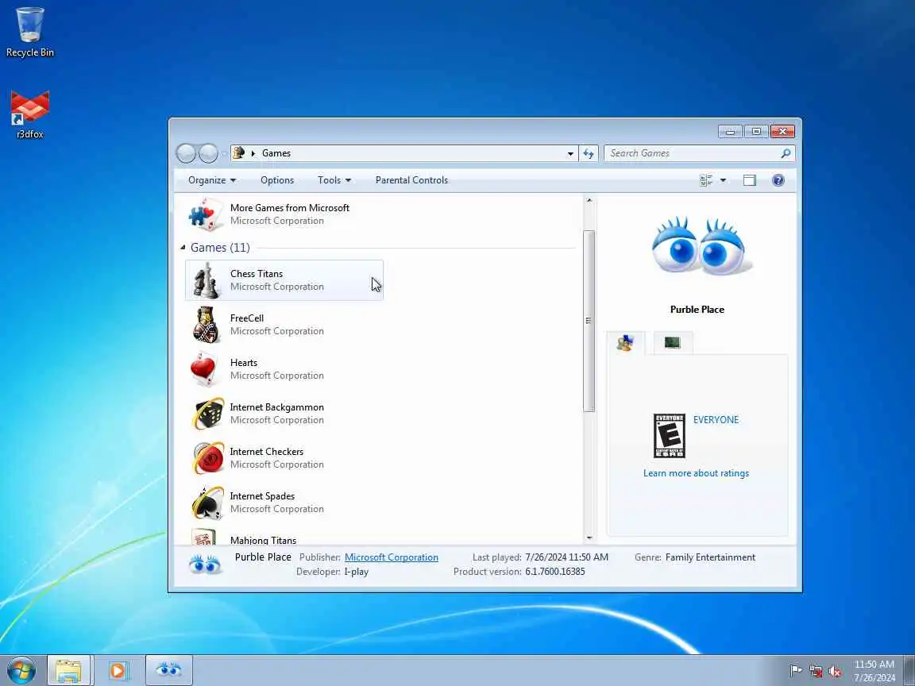The height and width of the screenshot is (686, 915).
Task: Toggle the preview pane icon
Action: pos(749,180)
